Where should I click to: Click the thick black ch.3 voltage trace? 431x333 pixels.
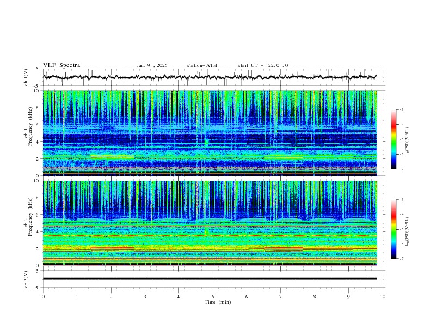[x=210, y=279]
